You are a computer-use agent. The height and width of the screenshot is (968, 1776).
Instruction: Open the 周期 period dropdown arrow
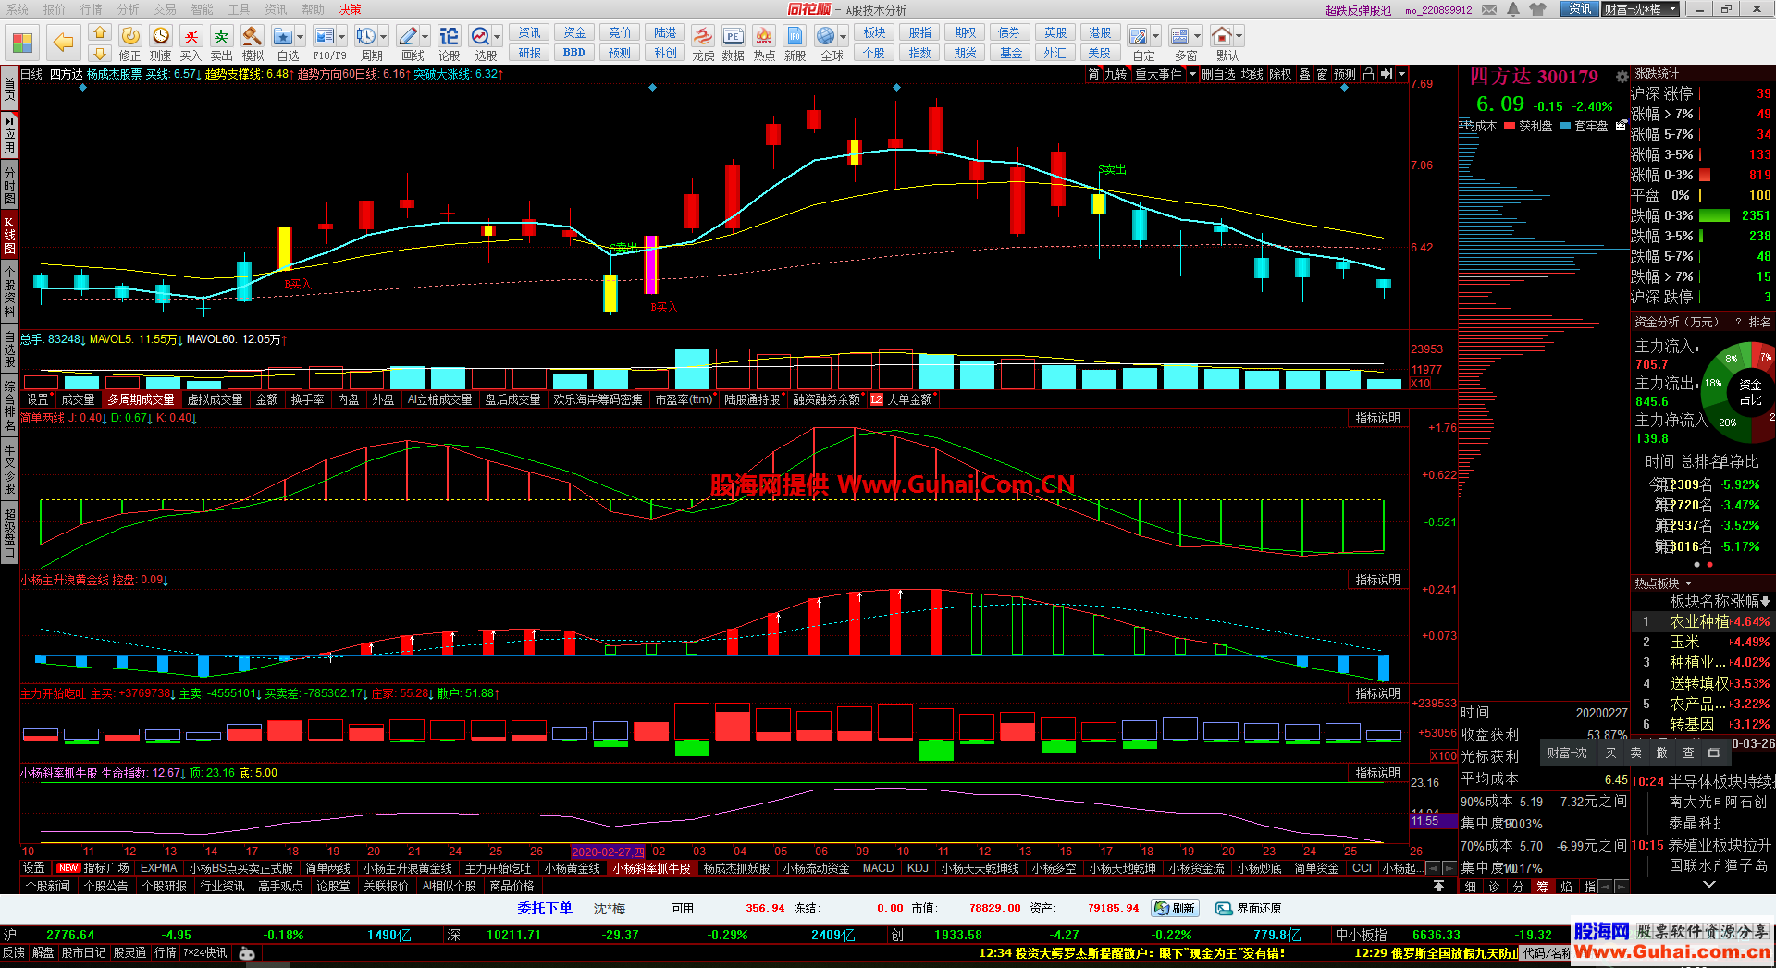384,37
